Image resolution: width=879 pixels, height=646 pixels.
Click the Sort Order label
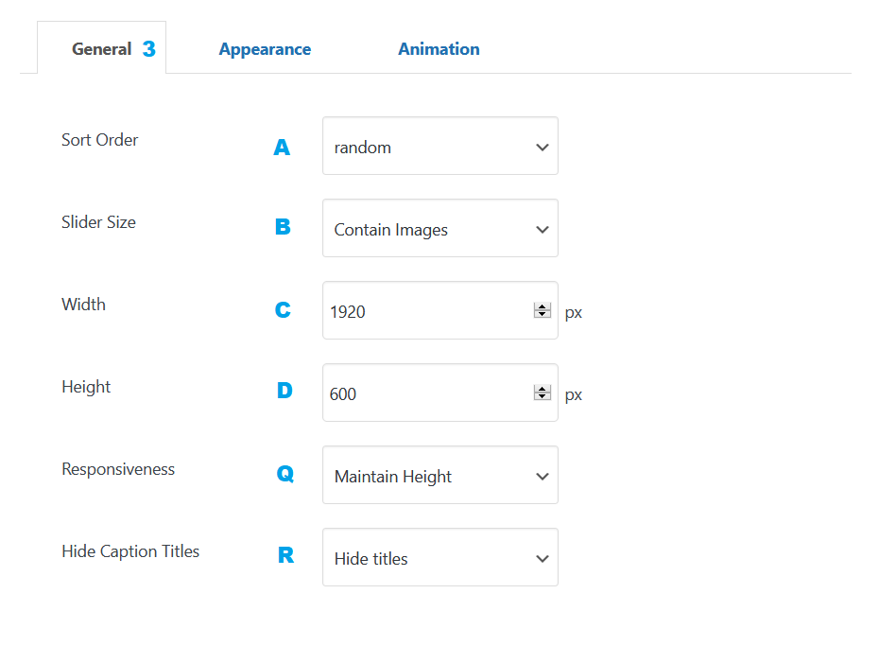click(x=100, y=140)
